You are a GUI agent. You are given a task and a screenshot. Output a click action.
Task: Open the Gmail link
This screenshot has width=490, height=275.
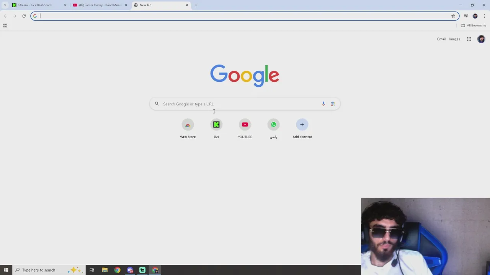click(x=441, y=39)
